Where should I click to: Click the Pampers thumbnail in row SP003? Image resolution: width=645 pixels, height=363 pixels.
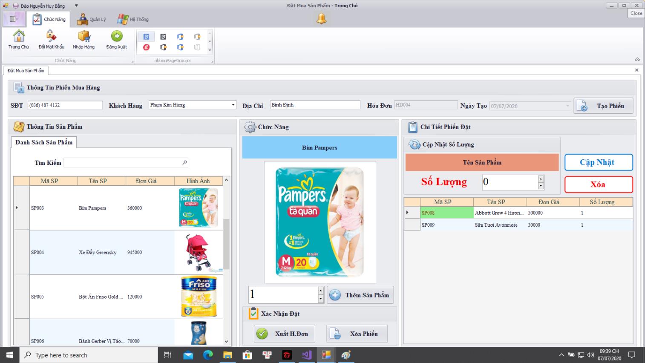pyautogui.click(x=198, y=208)
